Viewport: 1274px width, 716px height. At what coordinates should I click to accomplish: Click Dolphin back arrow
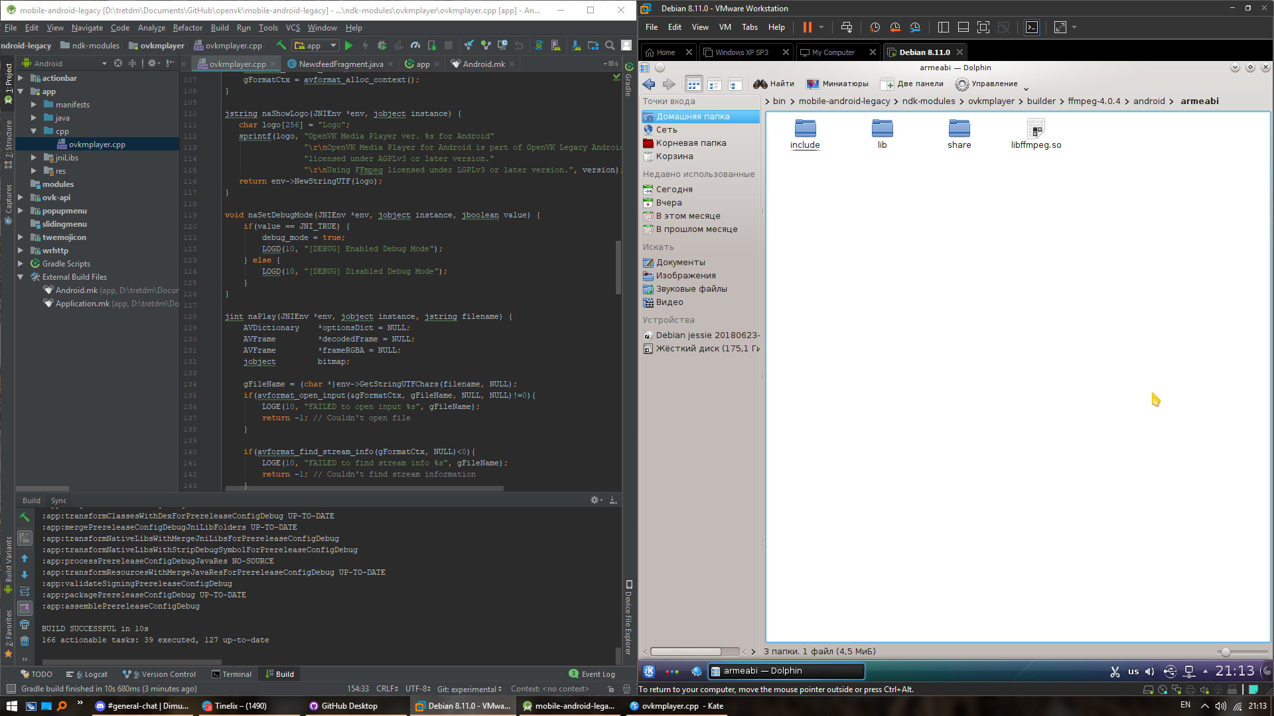pyautogui.click(x=649, y=84)
